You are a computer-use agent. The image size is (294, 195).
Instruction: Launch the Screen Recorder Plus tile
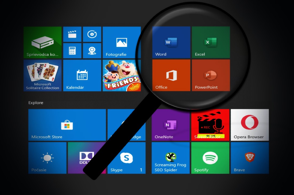(210, 125)
